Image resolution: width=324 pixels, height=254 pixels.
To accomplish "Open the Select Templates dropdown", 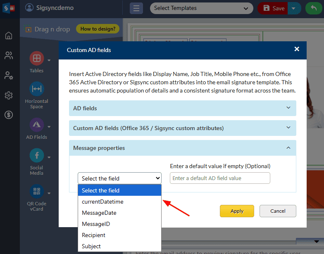I will point(201,8).
